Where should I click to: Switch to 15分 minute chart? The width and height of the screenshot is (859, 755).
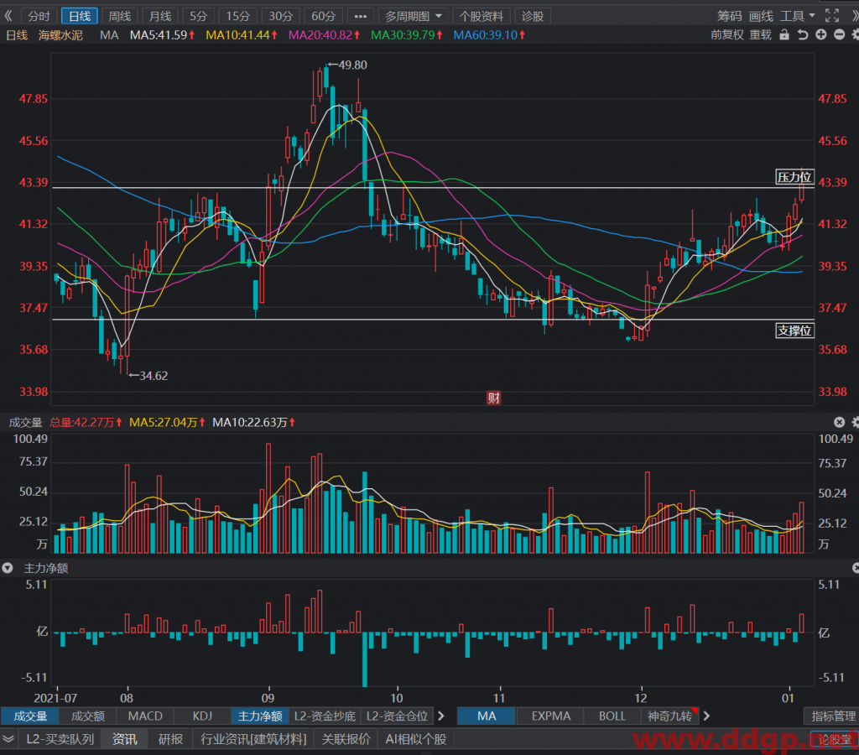tap(237, 16)
